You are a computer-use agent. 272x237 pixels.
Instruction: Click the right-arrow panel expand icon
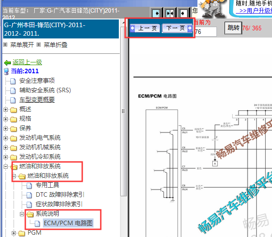click(156, 13)
